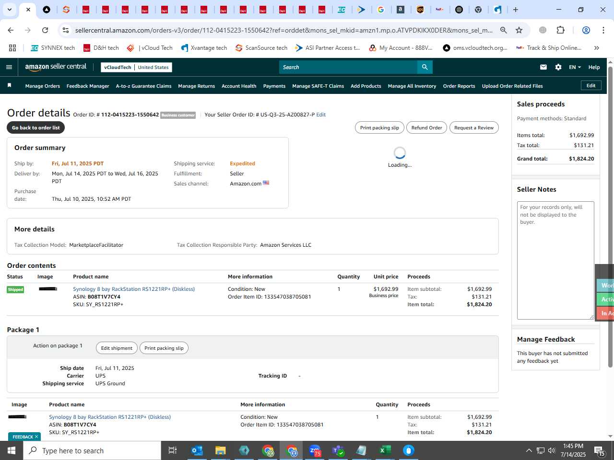This screenshot has width=614, height=460.
Task: Open a new browser tab with plus button
Action: tap(516, 10)
